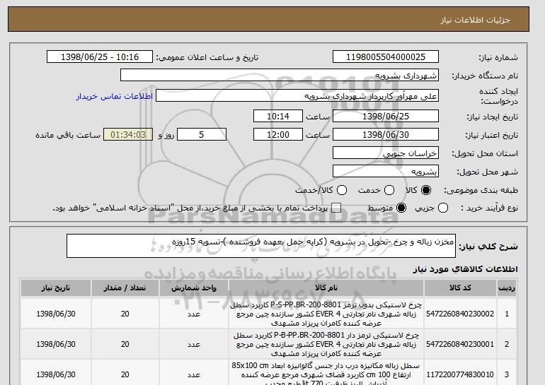Click the واحد شمارش column header
The width and height of the screenshot is (545, 385).
[194, 288]
